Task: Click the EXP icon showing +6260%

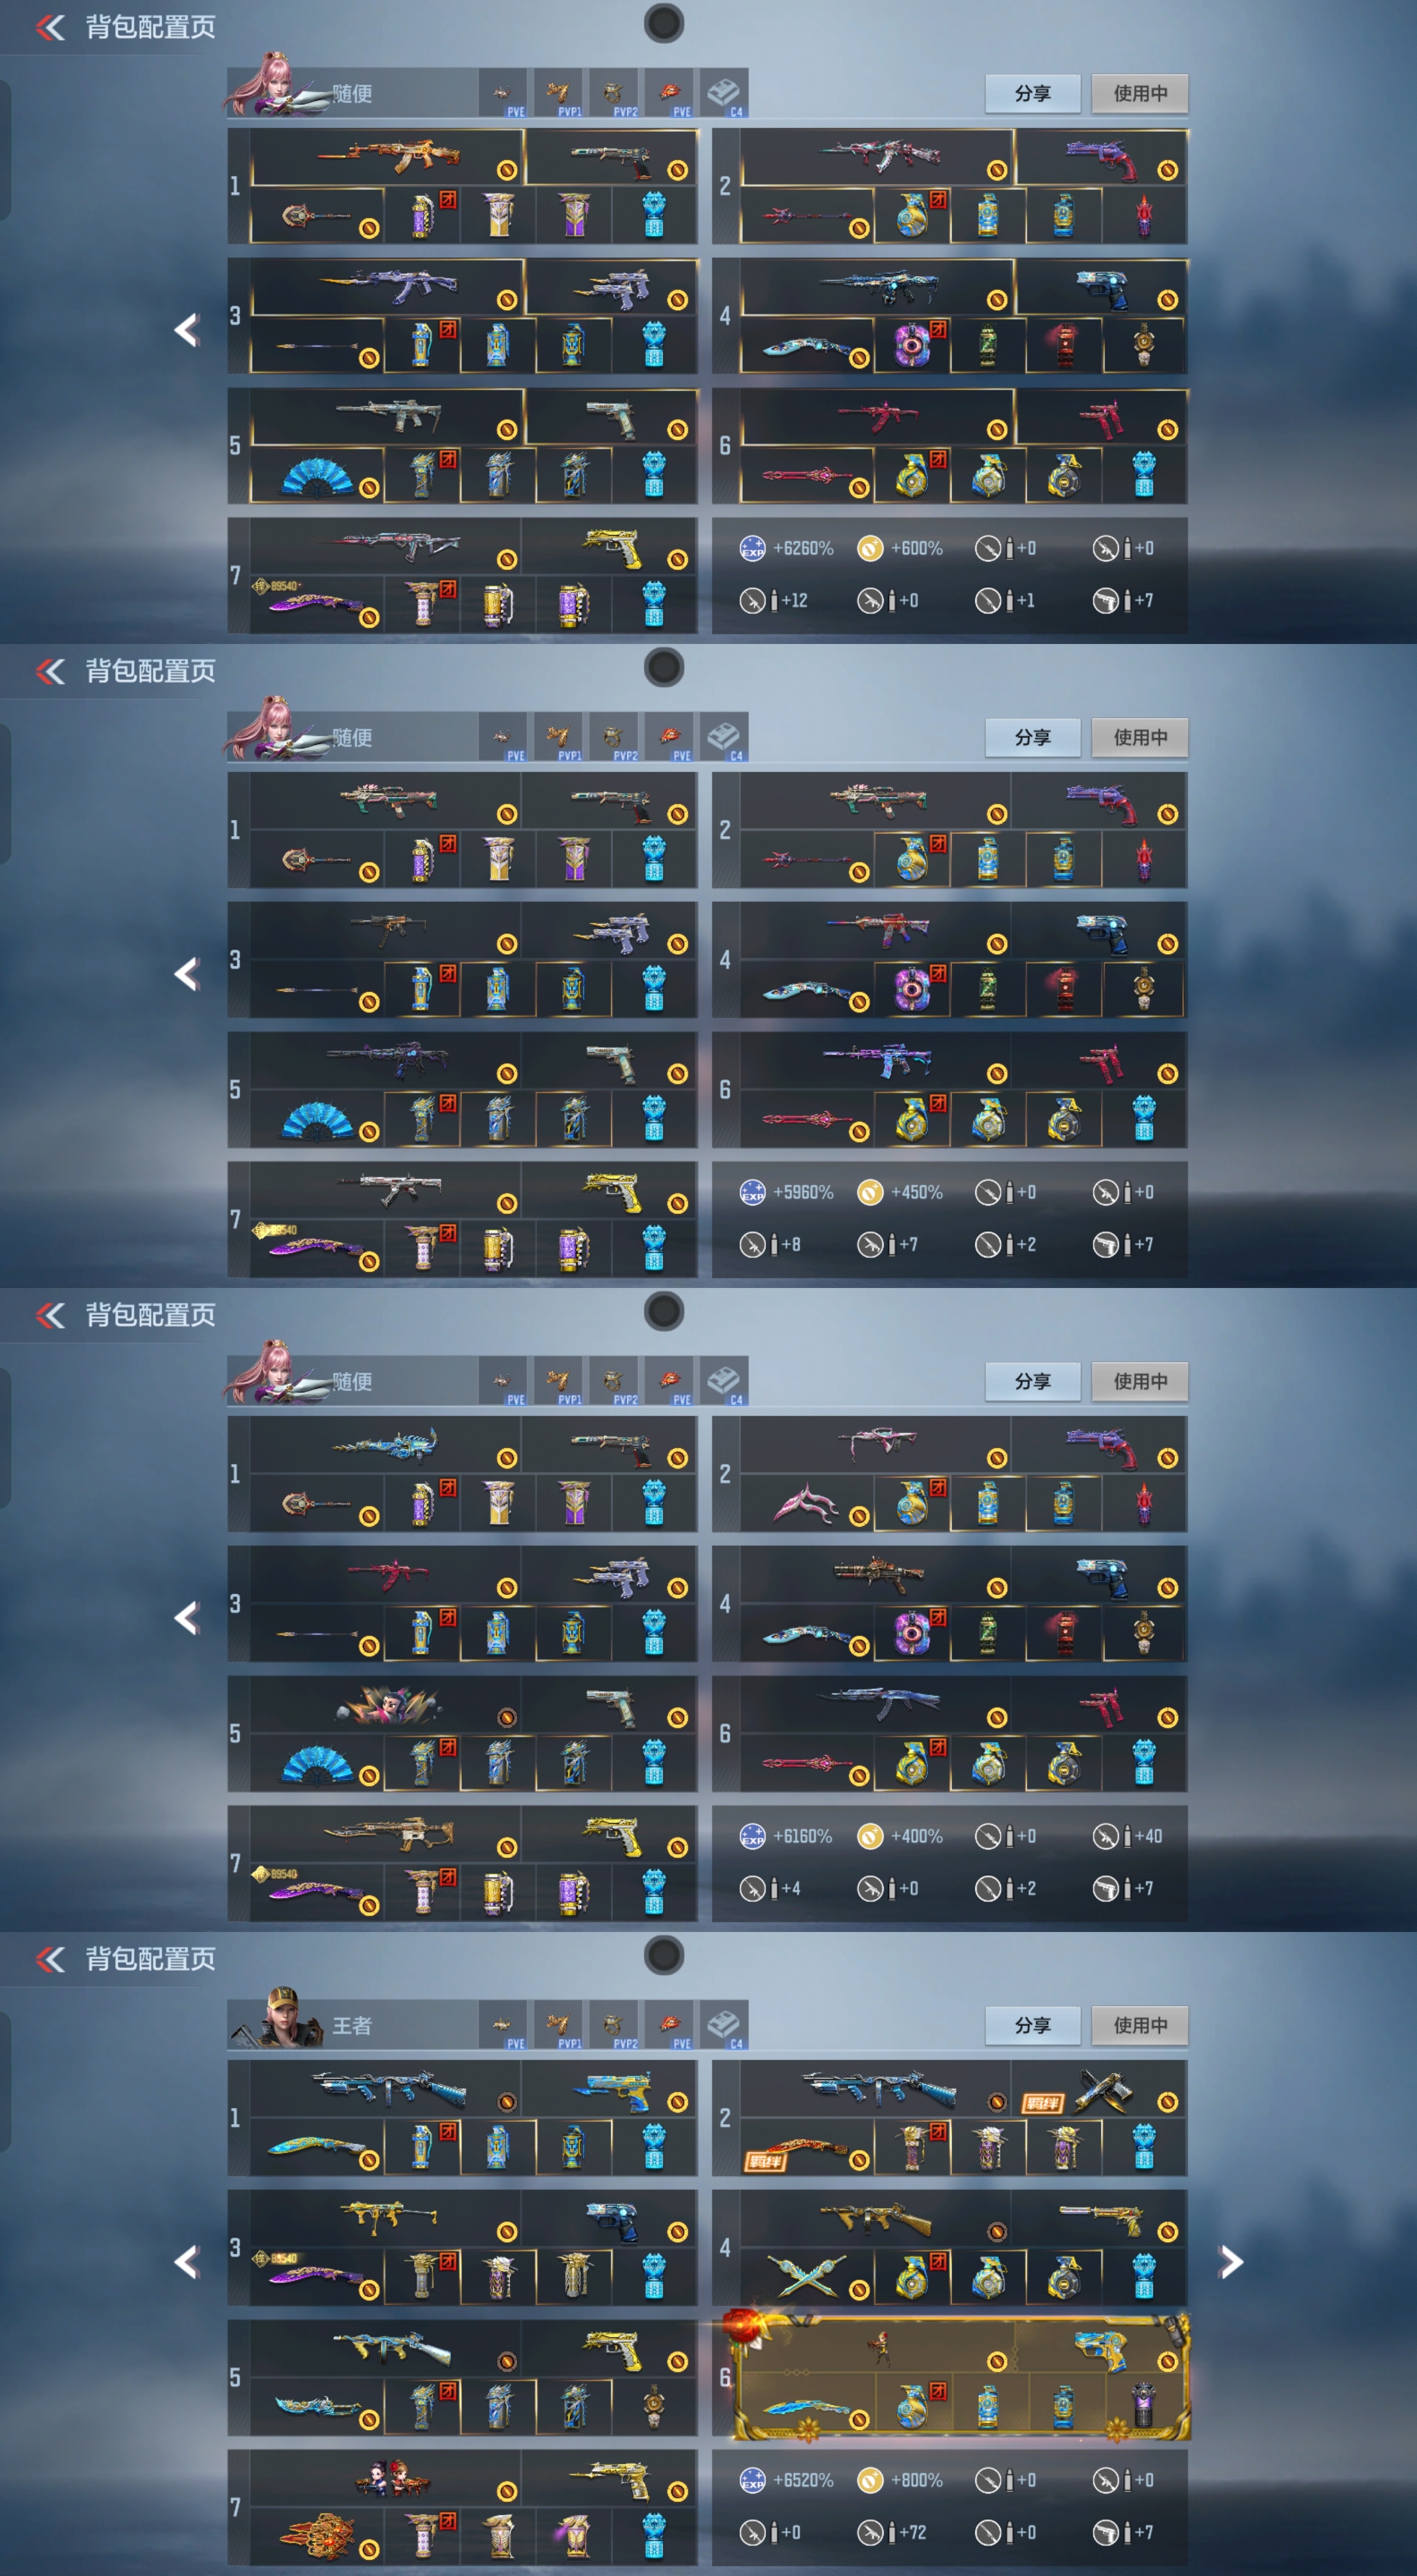Action: (x=752, y=548)
